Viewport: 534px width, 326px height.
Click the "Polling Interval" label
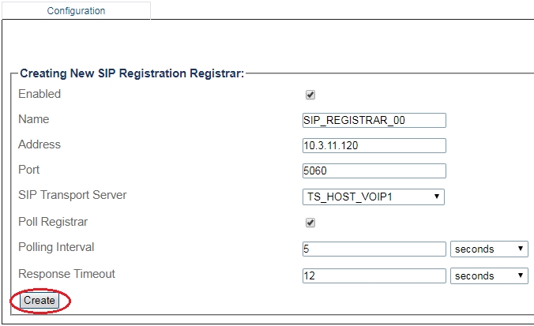[x=56, y=247]
